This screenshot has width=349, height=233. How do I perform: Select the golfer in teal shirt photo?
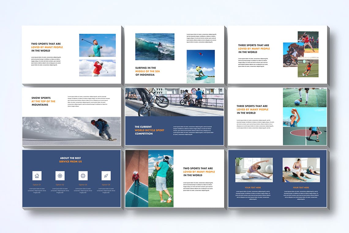(x=97, y=45)
